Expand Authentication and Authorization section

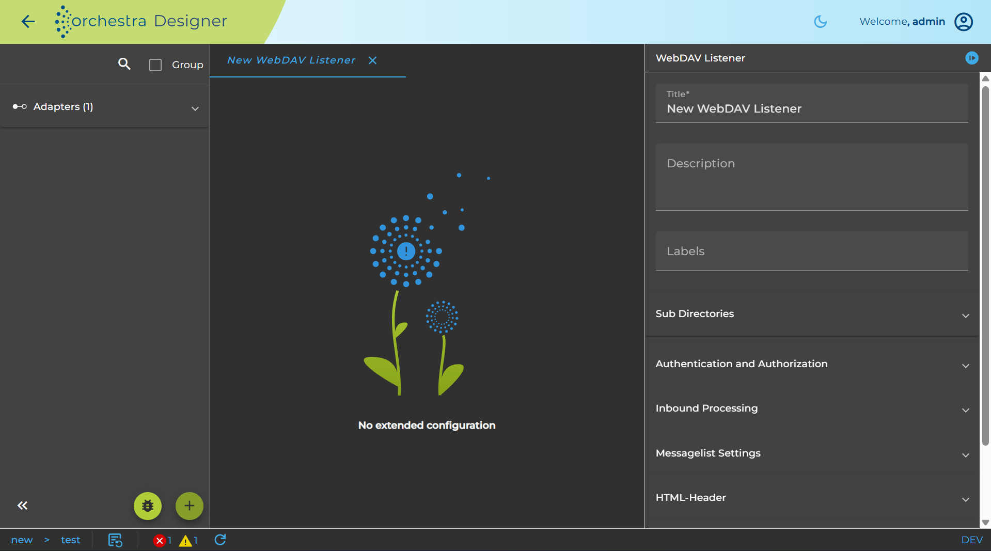point(811,364)
